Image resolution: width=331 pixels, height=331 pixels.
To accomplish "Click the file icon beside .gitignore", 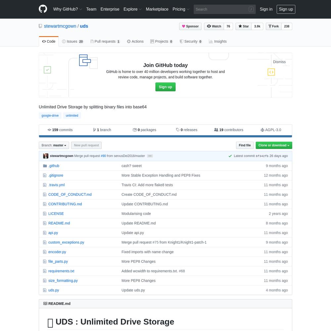I will (45, 175).
